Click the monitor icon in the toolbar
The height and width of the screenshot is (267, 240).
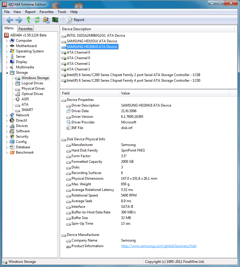coord(55,20)
